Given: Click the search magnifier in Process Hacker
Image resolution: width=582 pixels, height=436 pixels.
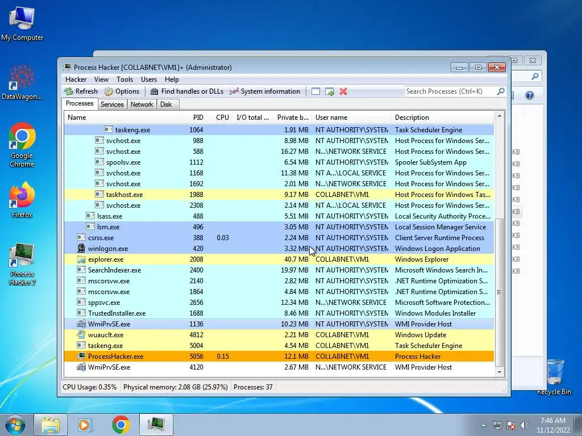Looking at the screenshot, I should 501,91.
